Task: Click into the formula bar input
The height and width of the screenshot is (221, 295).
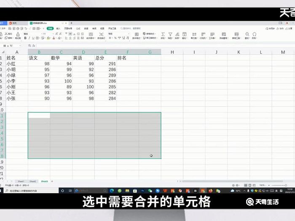Action: 166,45
